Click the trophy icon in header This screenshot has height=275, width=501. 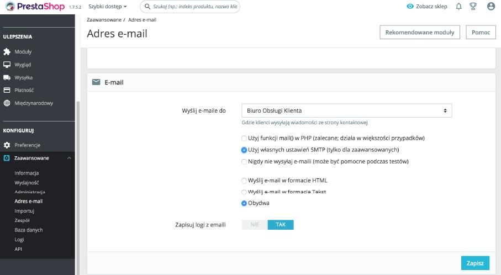click(x=473, y=7)
